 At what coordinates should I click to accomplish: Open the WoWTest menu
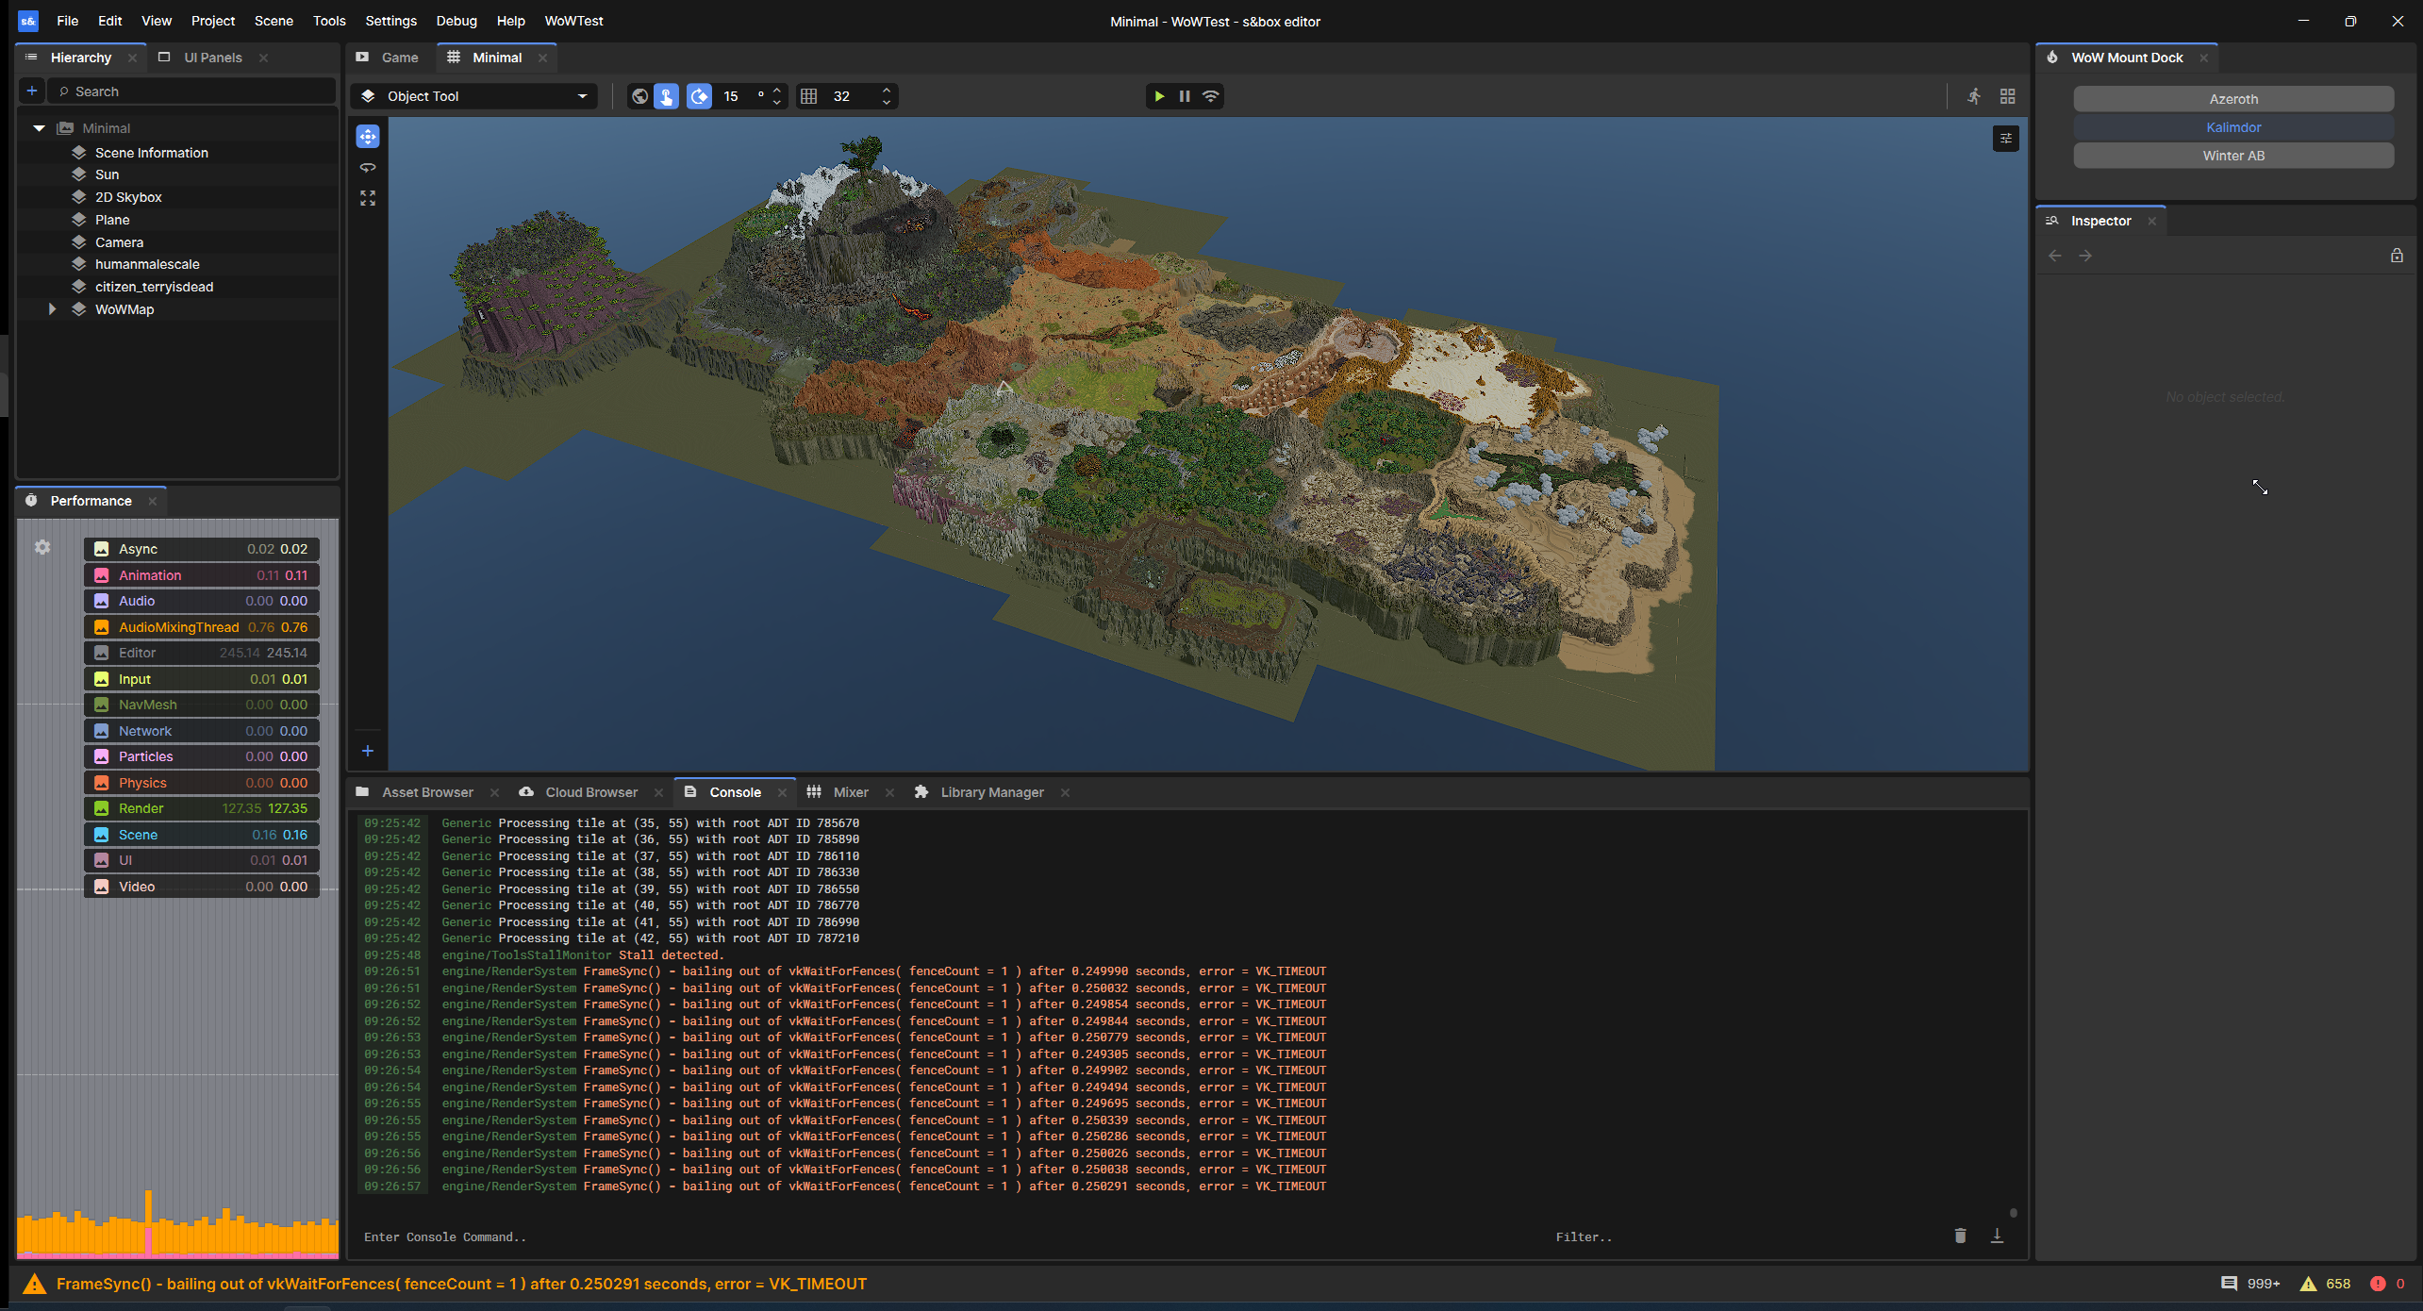(573, 21)
